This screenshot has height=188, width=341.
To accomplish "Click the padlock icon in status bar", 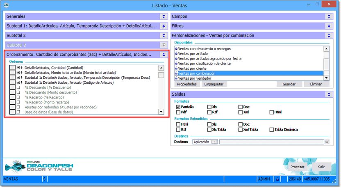I will (277, 179).
